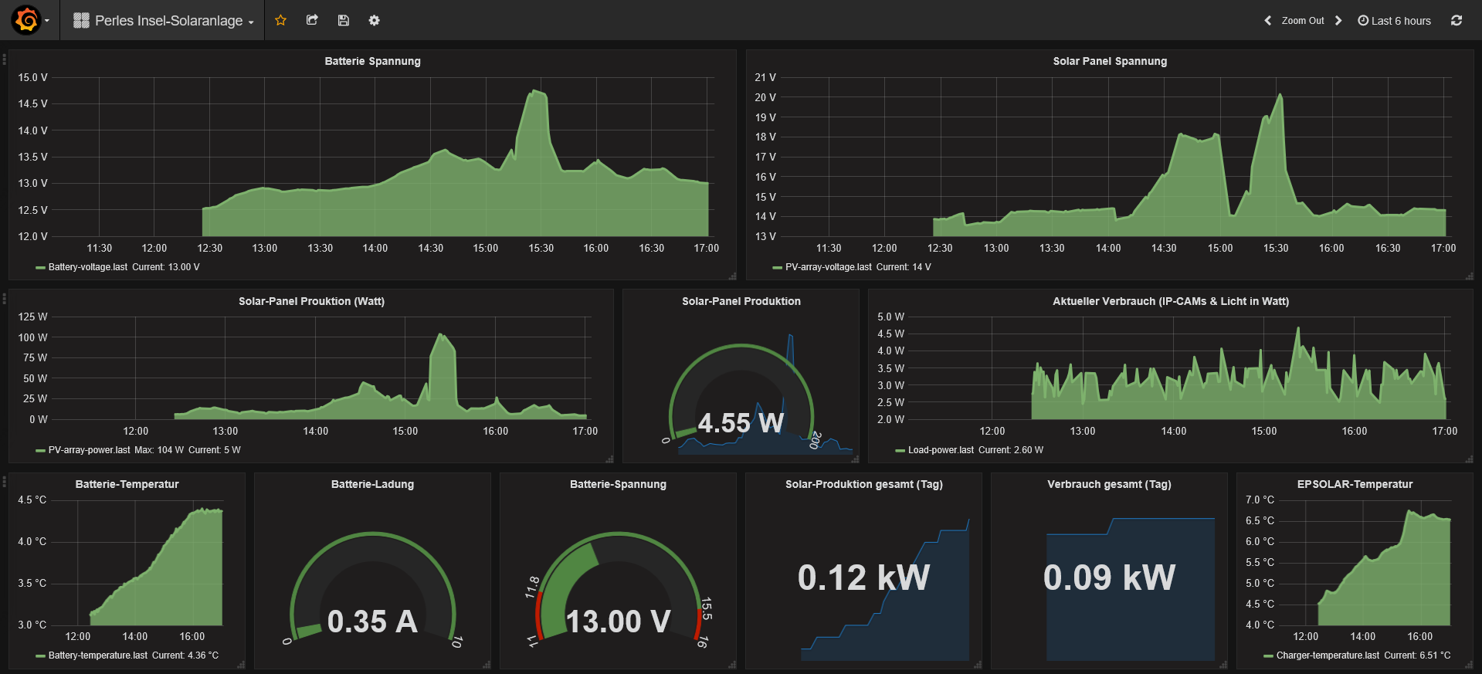
Task: Open the Last 6 hours time picker
Action: coord(1394,21)
